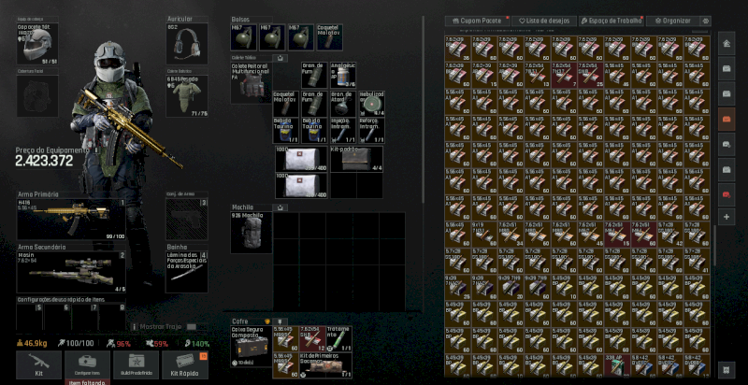Select quick-use item slot 8
The width and height of the screenshot is (748, 385).
pos(112,317)
